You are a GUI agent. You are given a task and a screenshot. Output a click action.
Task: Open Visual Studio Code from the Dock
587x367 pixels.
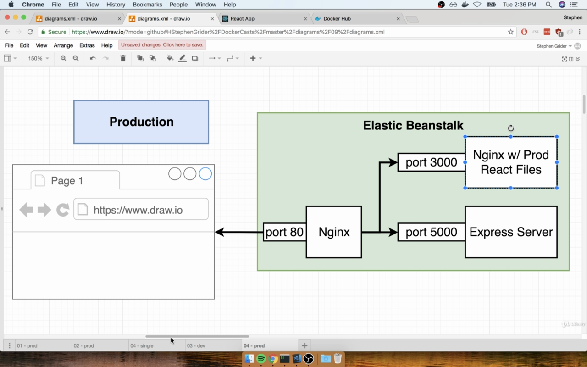click(x=297, y=359)
